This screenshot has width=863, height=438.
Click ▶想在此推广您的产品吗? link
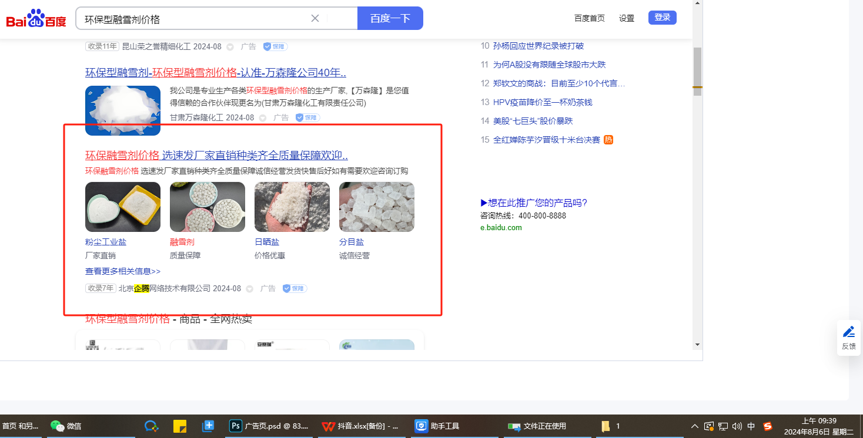pos(534,203)
